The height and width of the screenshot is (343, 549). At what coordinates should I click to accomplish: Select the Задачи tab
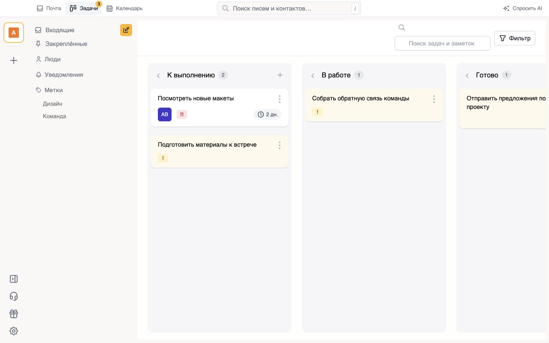tap(84, 8)
